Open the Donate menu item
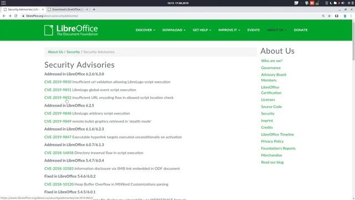Screen dimensions: 355x200 point(301,30)
